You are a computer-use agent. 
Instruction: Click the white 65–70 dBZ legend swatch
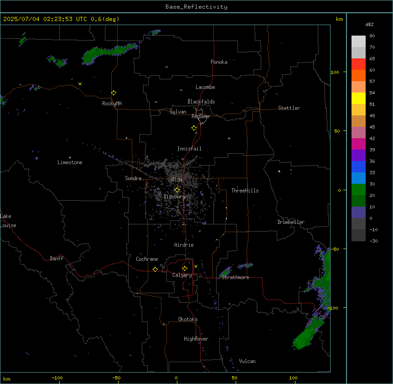coord(358,52)
